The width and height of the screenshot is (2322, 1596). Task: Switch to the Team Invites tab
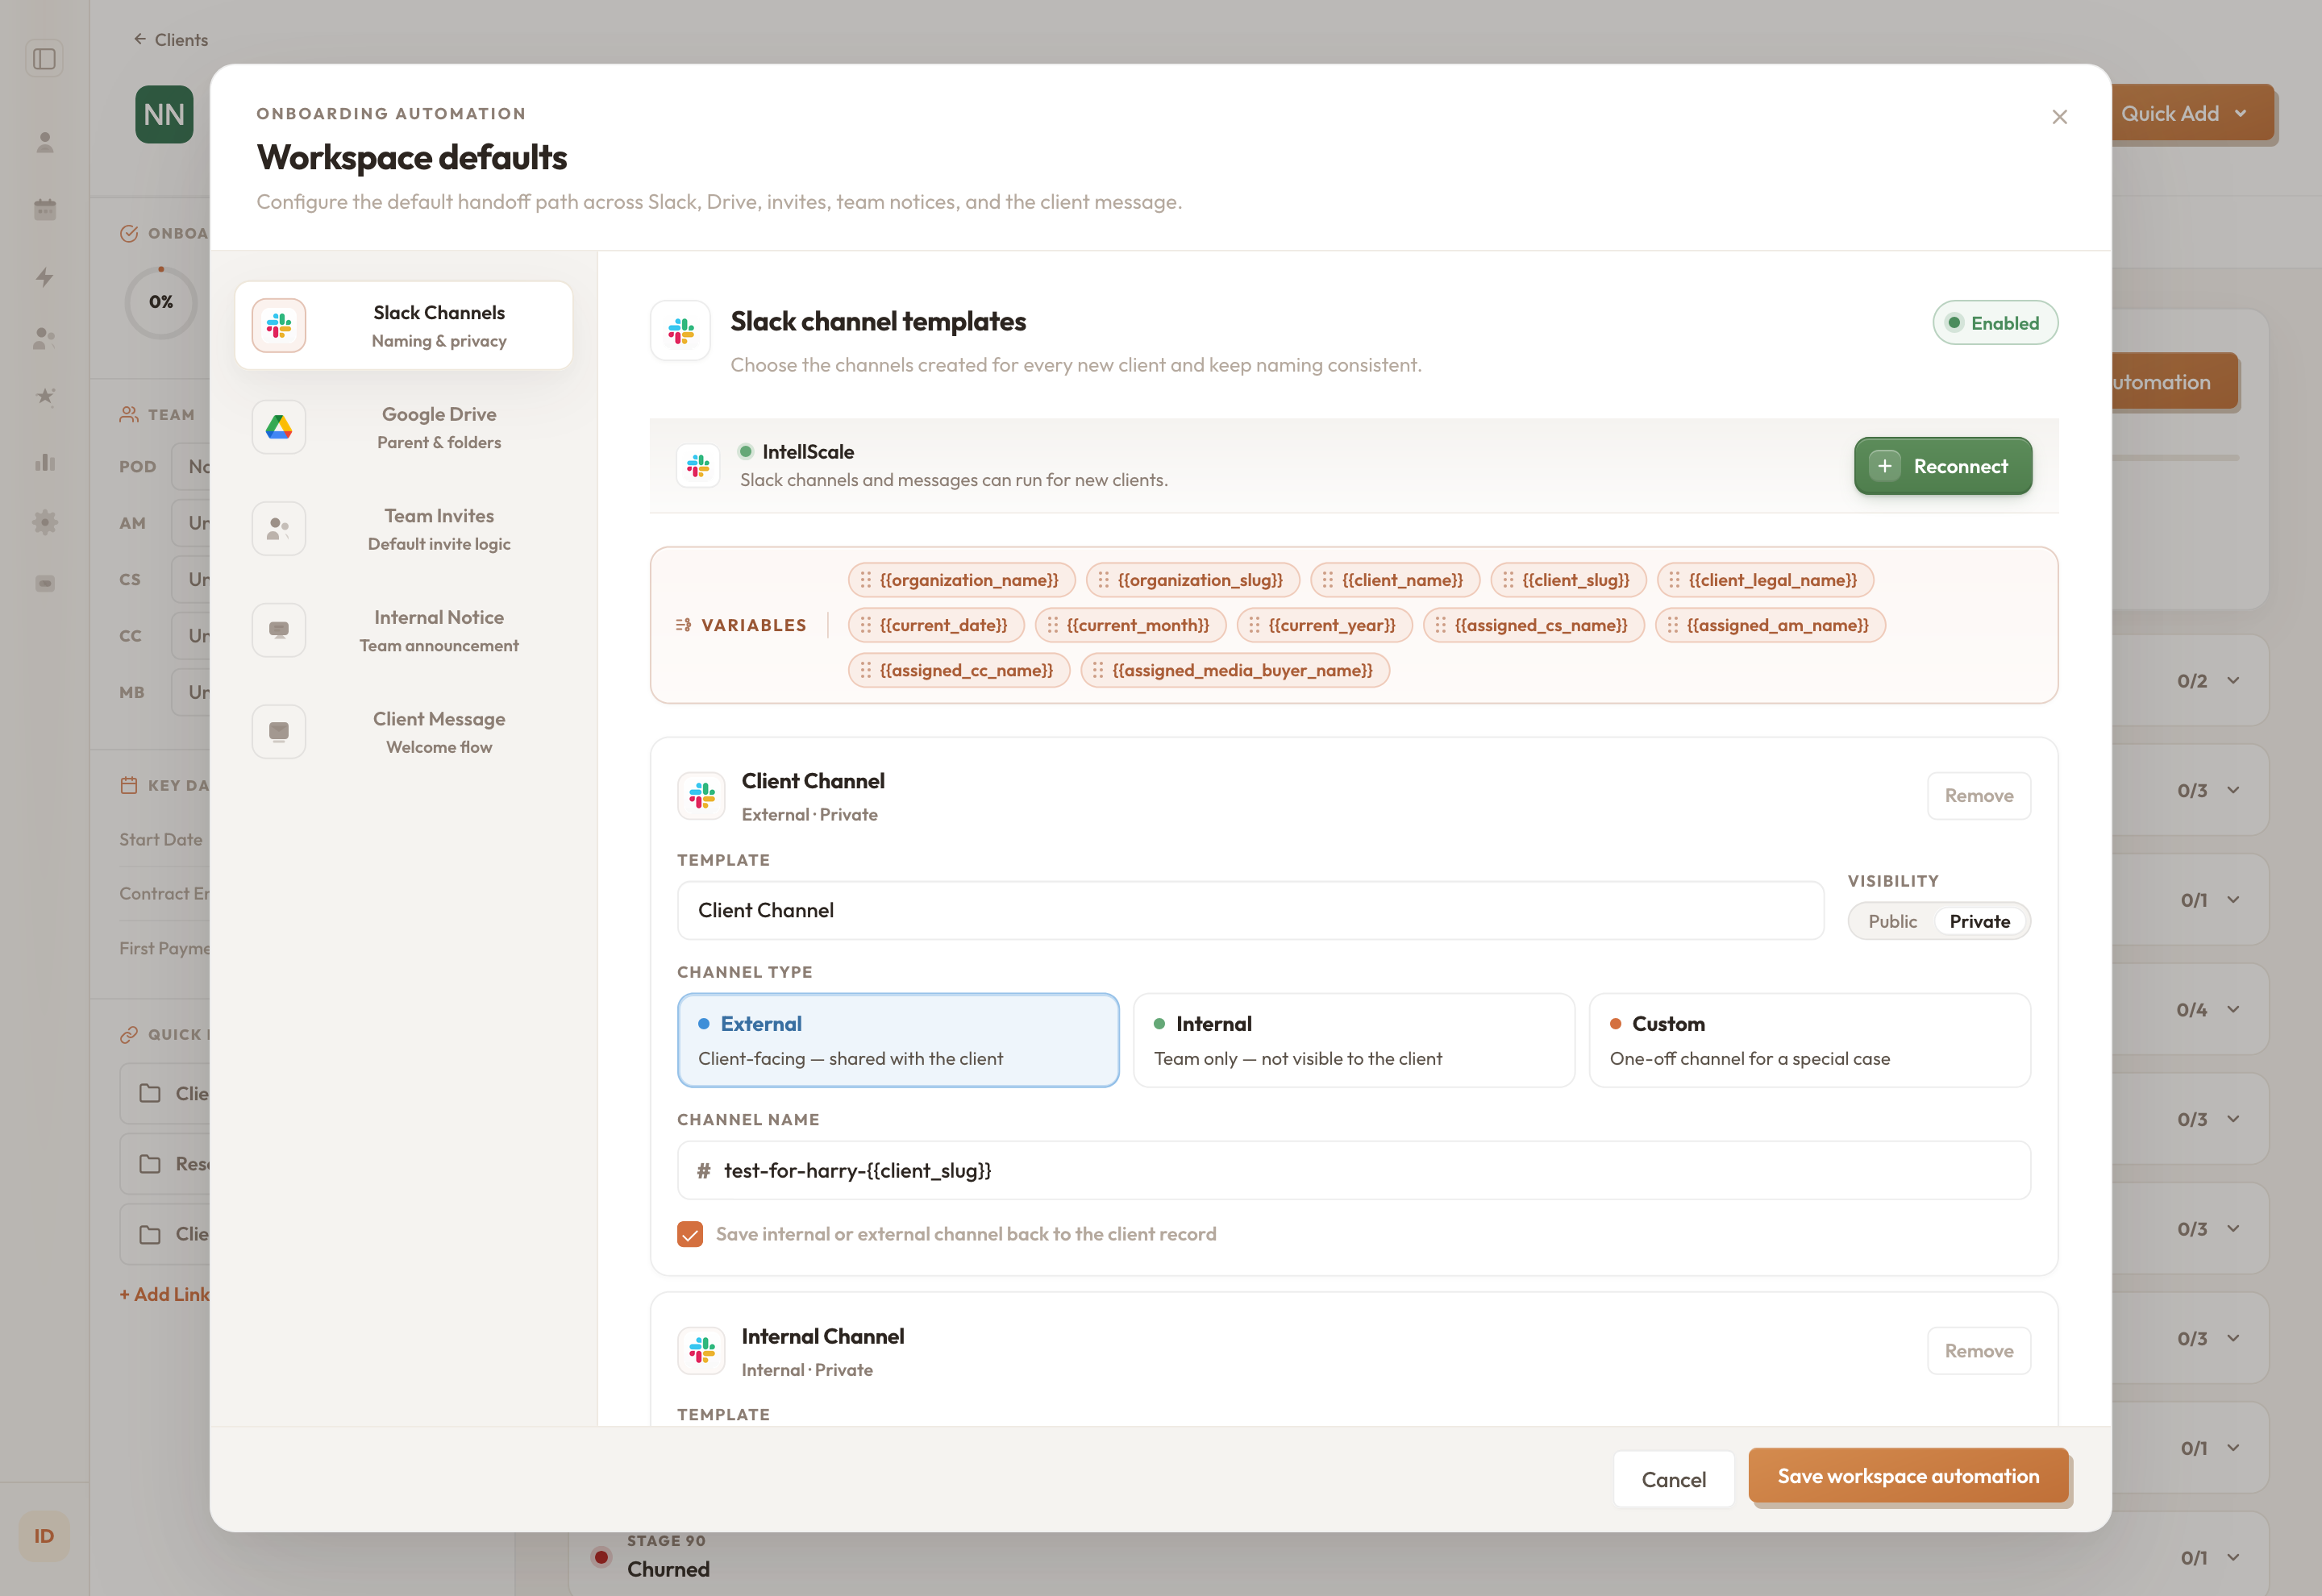click(x=403, y=529)
